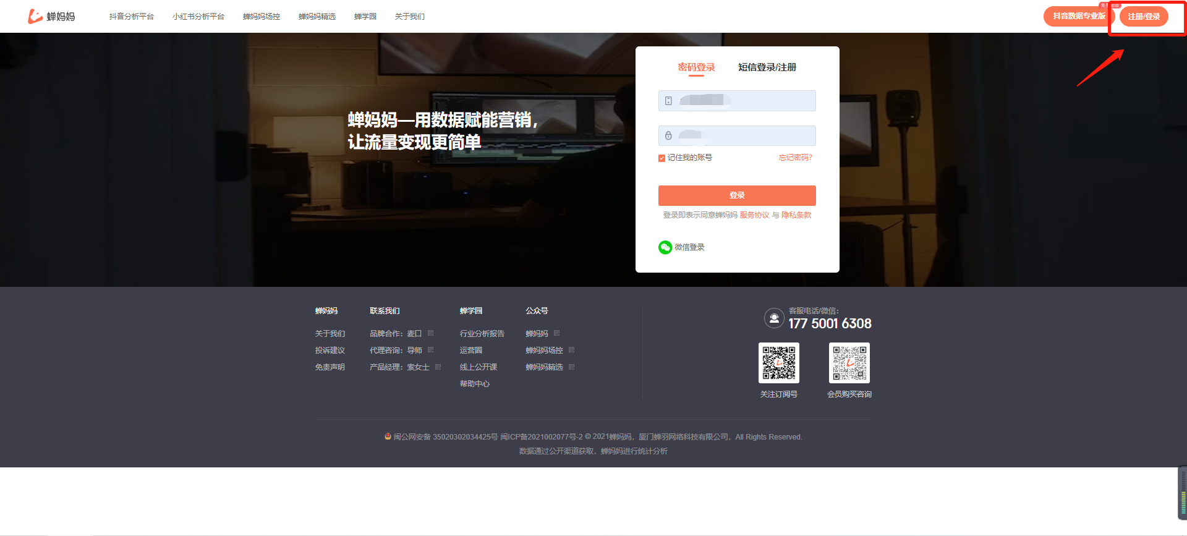Focus the password input field
Screen dimensions: 1187x536
[737, 135]
